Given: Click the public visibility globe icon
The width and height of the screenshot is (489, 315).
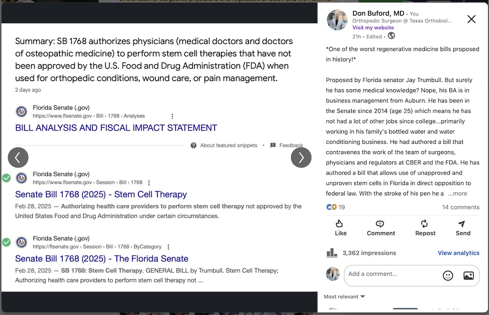Looking at the screenshot, I should (x=391, y=36).
